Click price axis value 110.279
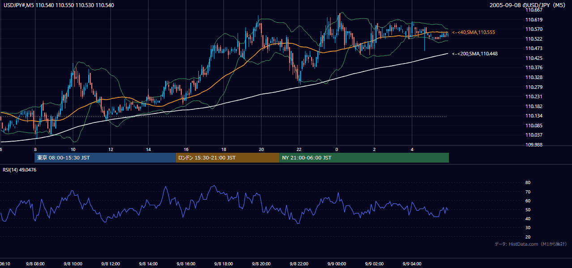 (534, 87)
